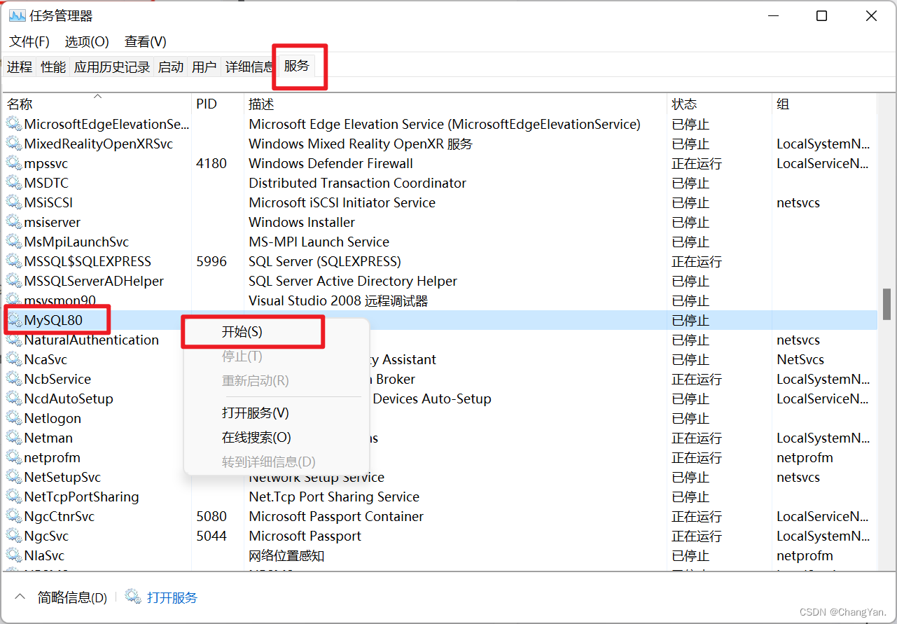
Task: Select the msiserver service gear icon
Action: 14,223
